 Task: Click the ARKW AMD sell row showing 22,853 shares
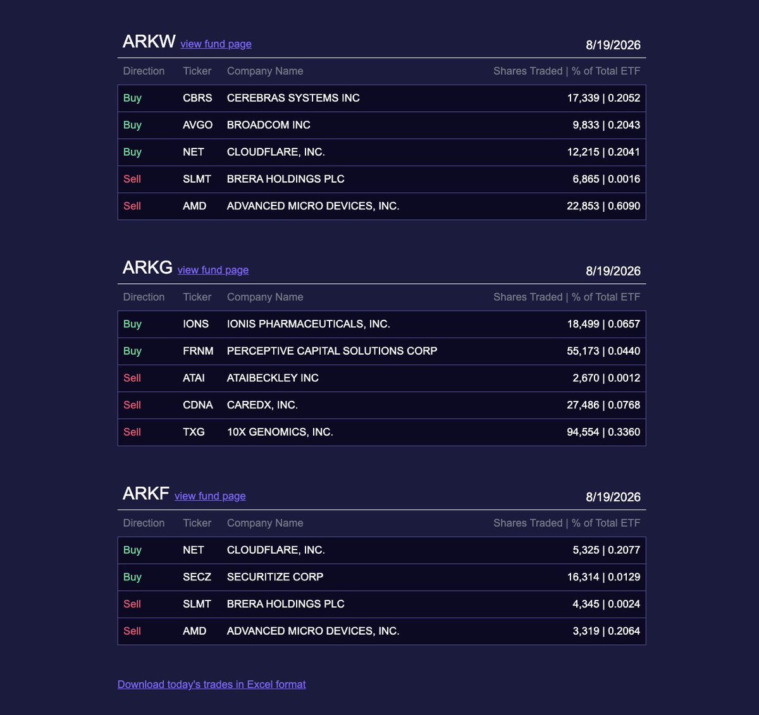point(381,206)
